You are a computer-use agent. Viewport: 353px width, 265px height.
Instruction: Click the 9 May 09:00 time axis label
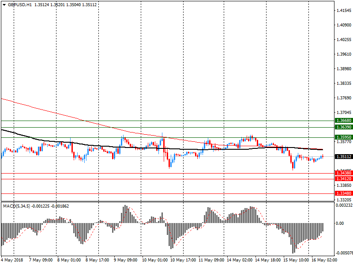[x=125, y=261]
